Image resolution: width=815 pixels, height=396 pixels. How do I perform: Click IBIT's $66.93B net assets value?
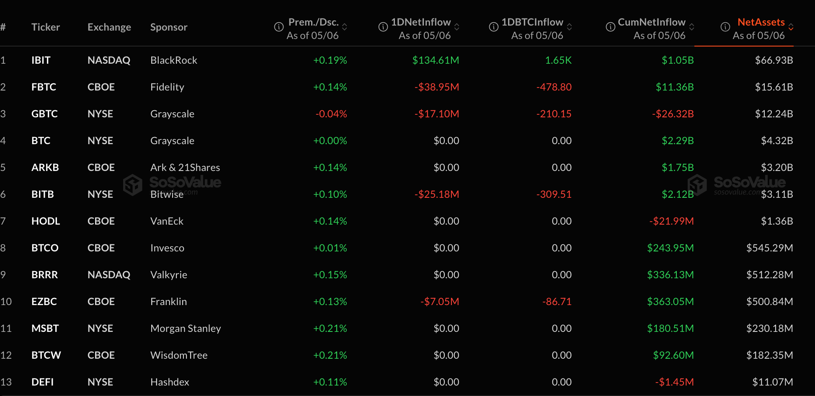tap(774, 60)
